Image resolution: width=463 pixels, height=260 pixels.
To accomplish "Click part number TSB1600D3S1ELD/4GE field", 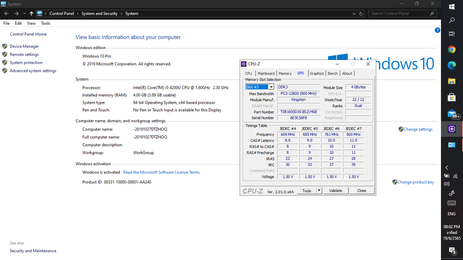I will point(299,112).
